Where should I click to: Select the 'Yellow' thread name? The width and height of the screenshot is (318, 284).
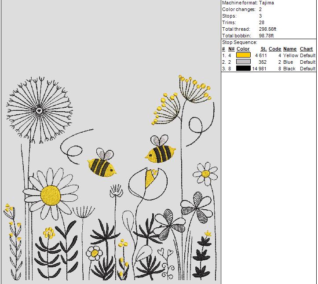click(290, 55)
